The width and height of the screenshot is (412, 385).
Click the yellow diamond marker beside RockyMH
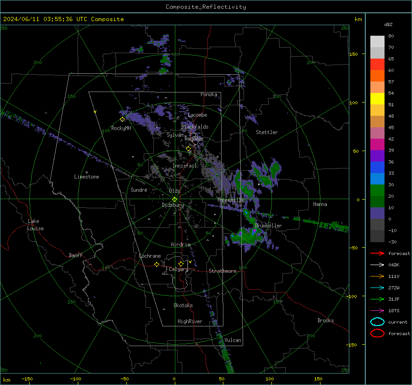coord(122,119)
